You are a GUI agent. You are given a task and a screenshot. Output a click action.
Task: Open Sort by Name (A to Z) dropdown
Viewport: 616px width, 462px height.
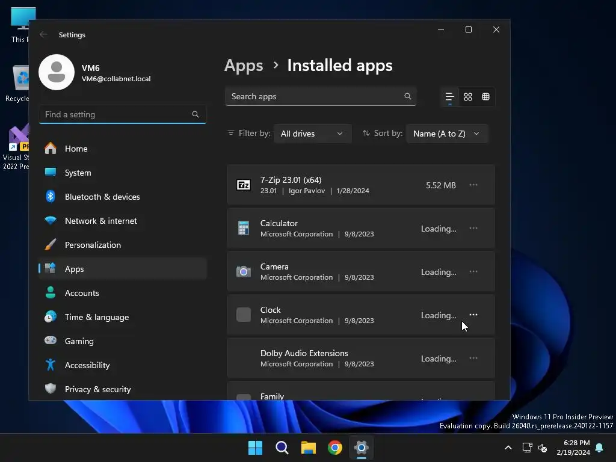(447, 134)
